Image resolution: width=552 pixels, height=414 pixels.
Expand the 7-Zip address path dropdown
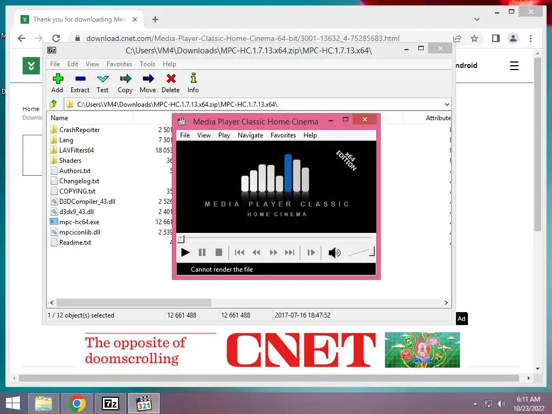point(447,104)
